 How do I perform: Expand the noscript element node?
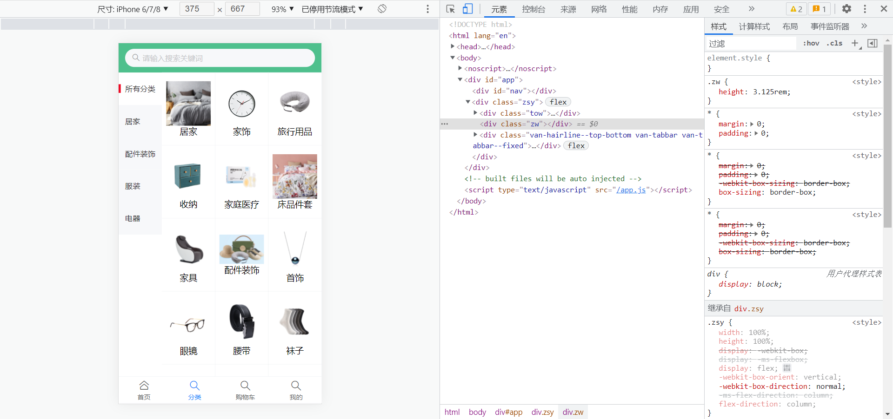point(460,68)
